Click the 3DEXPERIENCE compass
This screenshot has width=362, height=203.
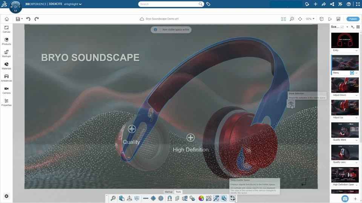tap(15, 6)
